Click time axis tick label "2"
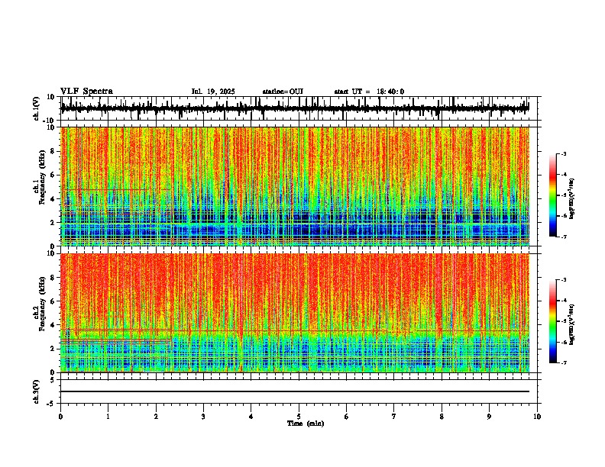The image size is (605, 467). pyautogui.click(x=156, y=417)
